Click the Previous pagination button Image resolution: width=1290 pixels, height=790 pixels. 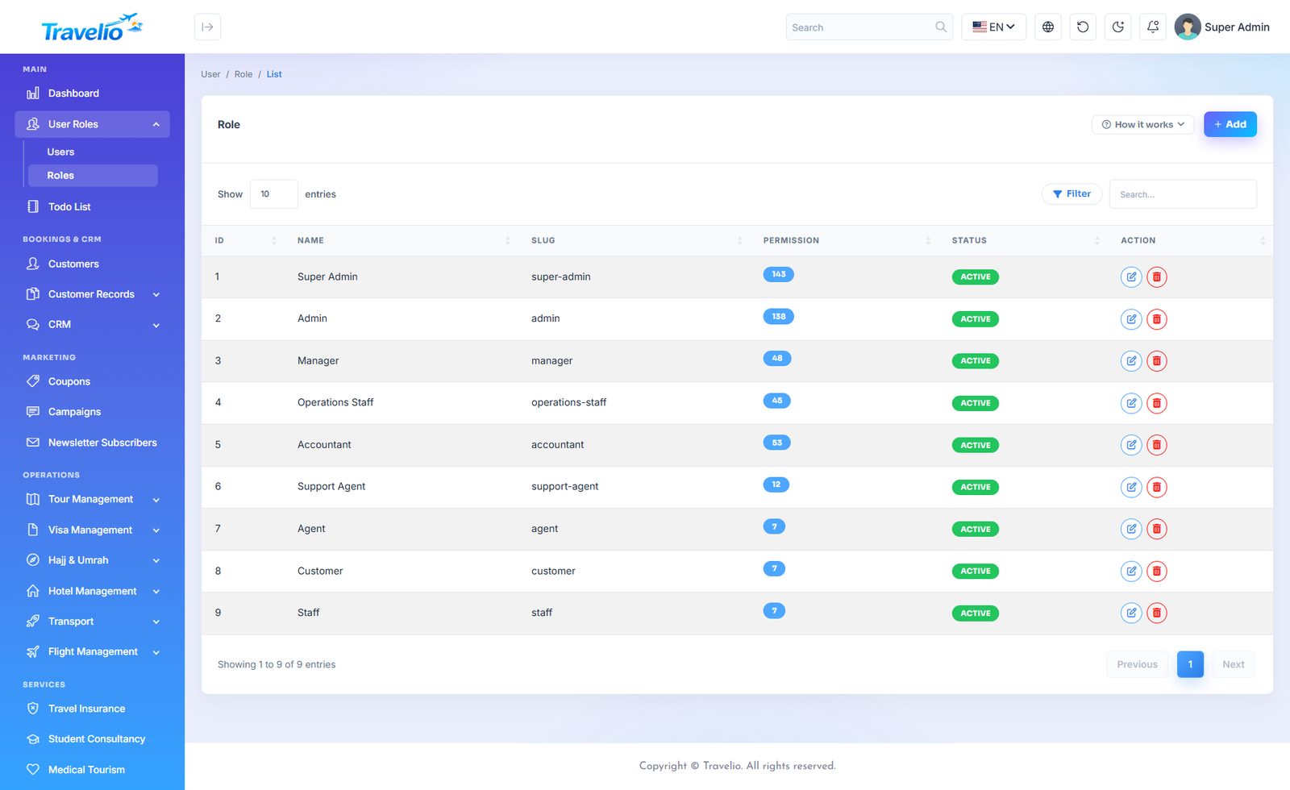click(1137, 664)
